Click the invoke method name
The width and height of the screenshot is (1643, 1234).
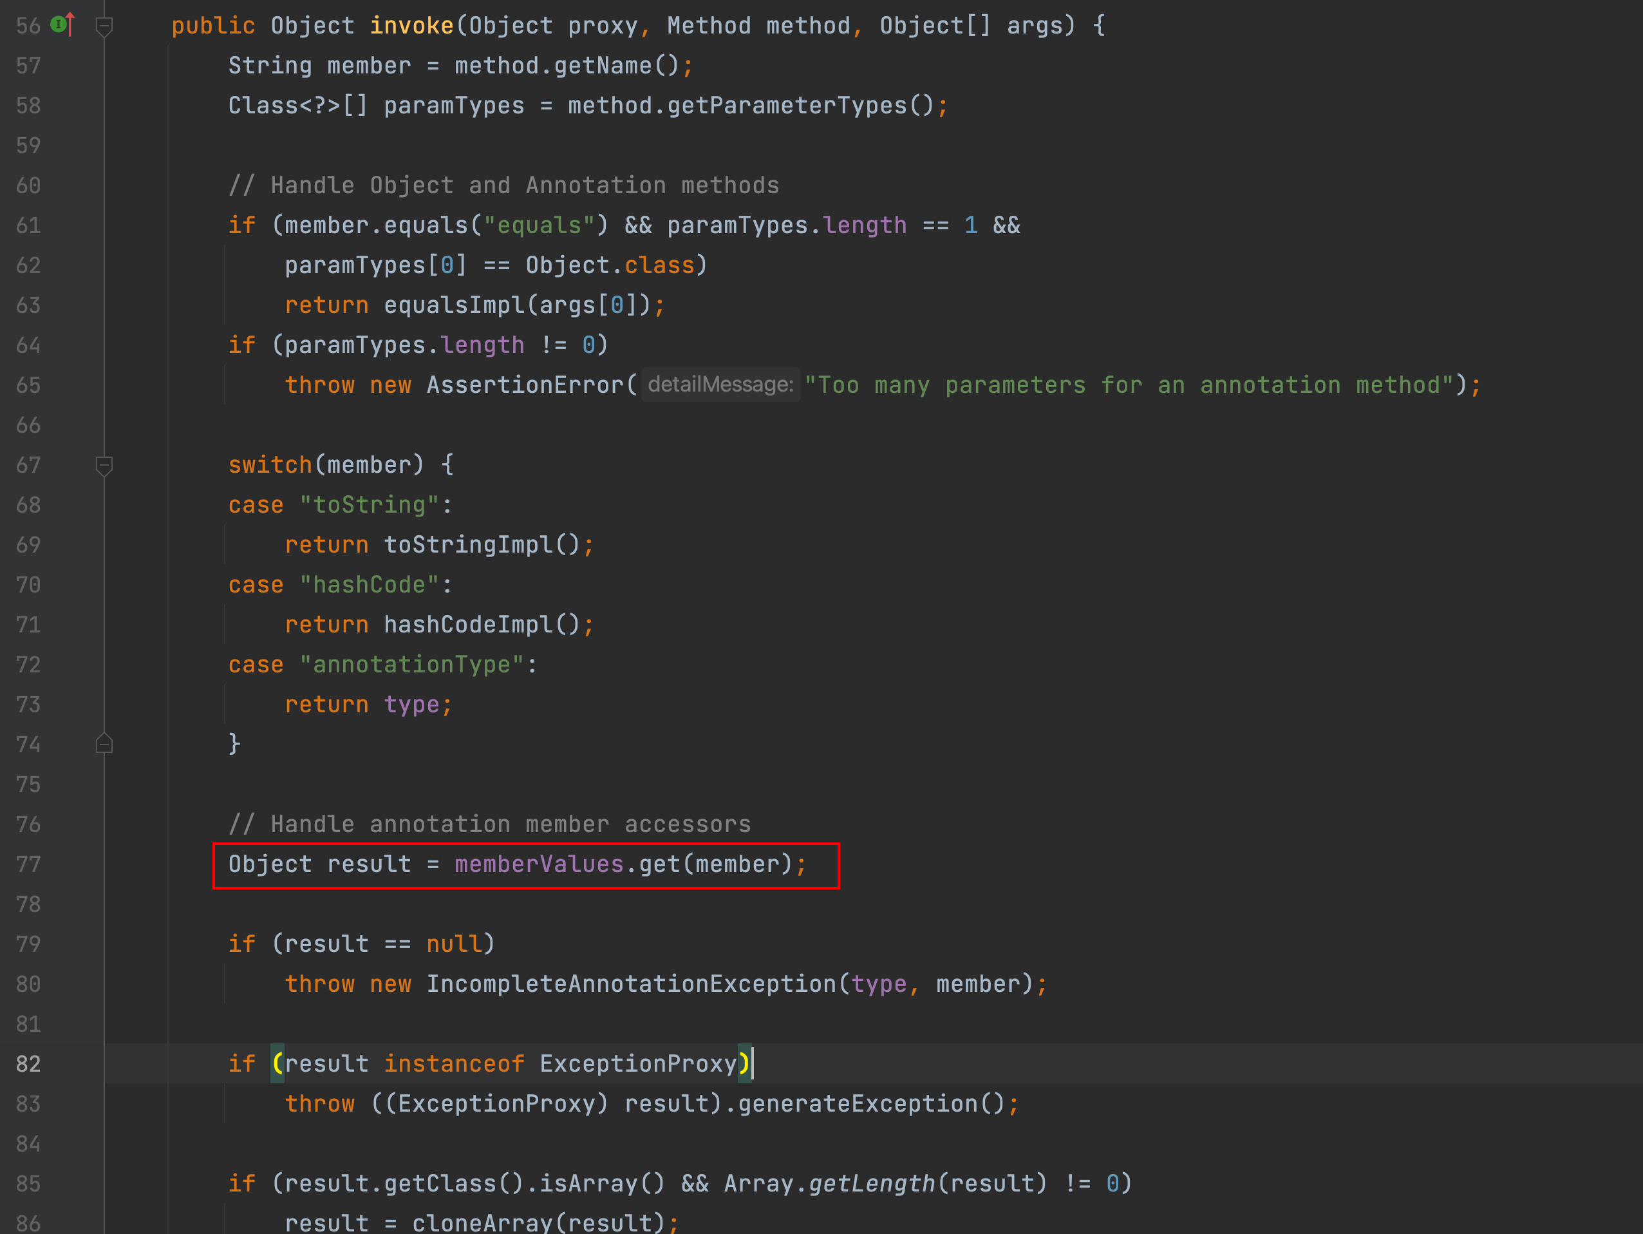point(411,25)
